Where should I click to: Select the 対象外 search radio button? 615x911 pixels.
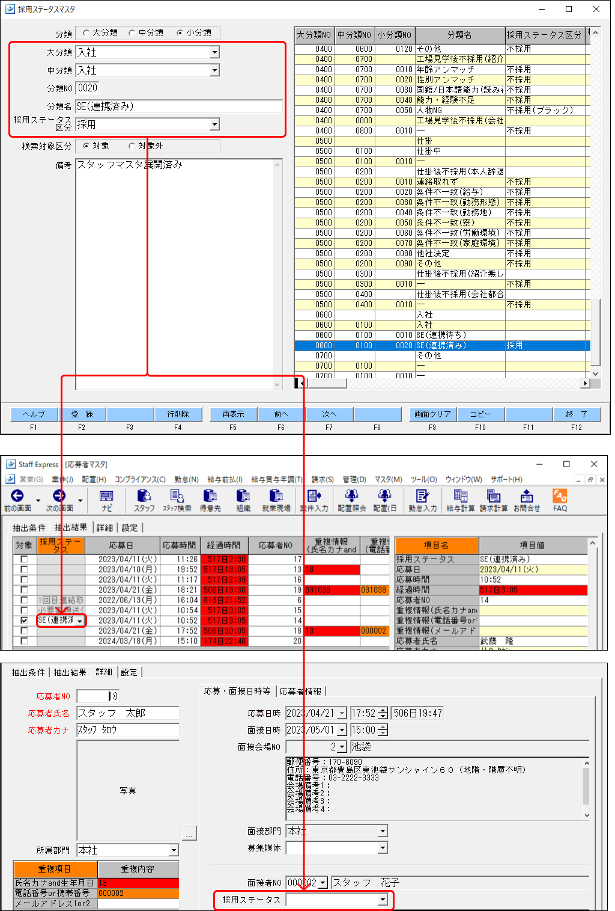[132, 146]
